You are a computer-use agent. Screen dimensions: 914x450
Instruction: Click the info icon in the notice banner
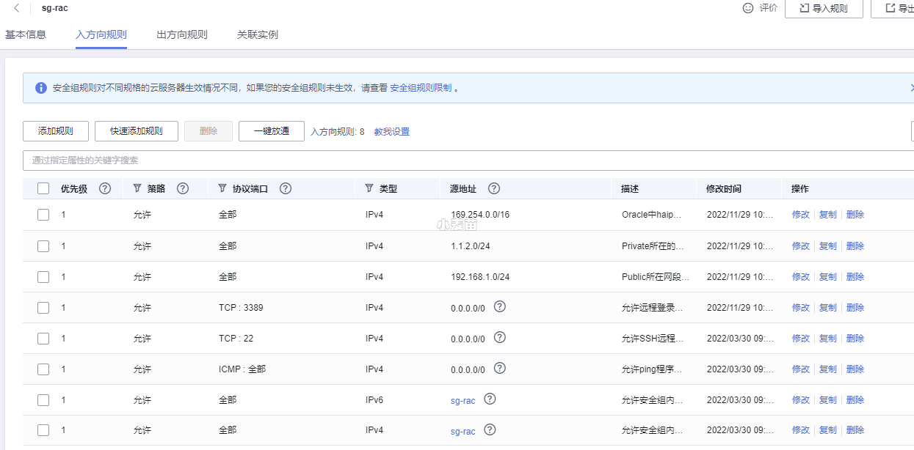tap(40, 88)
